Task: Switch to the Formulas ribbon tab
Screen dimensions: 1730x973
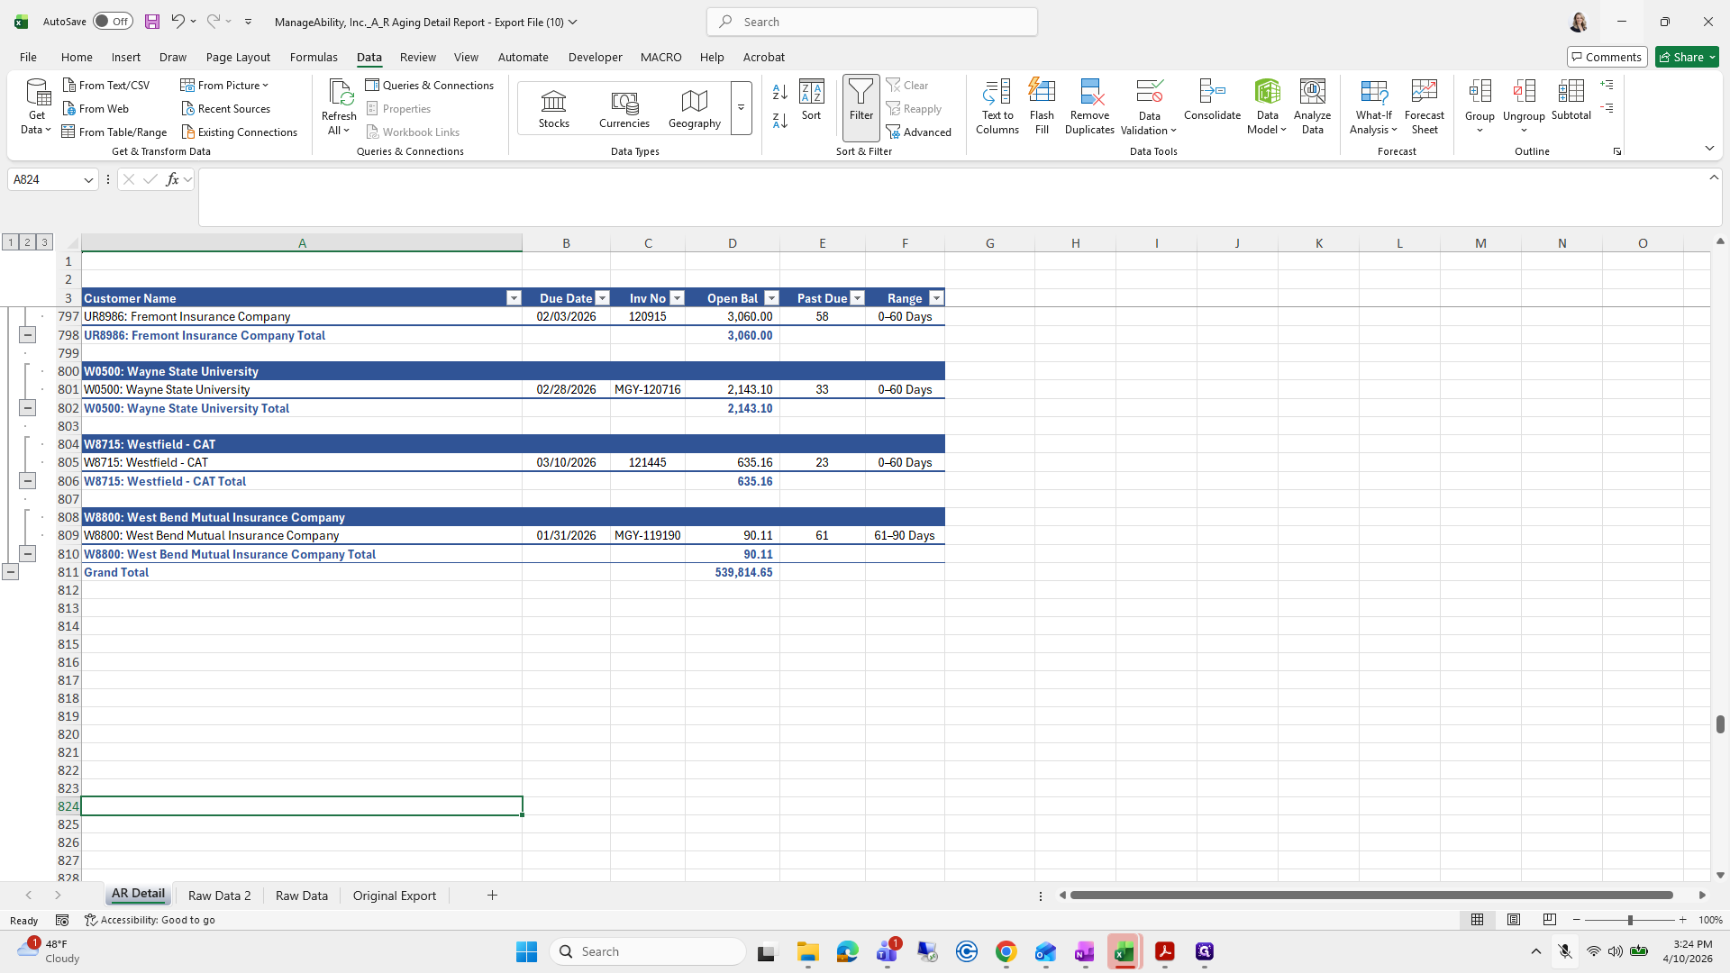Action: (x=314, y=57)
